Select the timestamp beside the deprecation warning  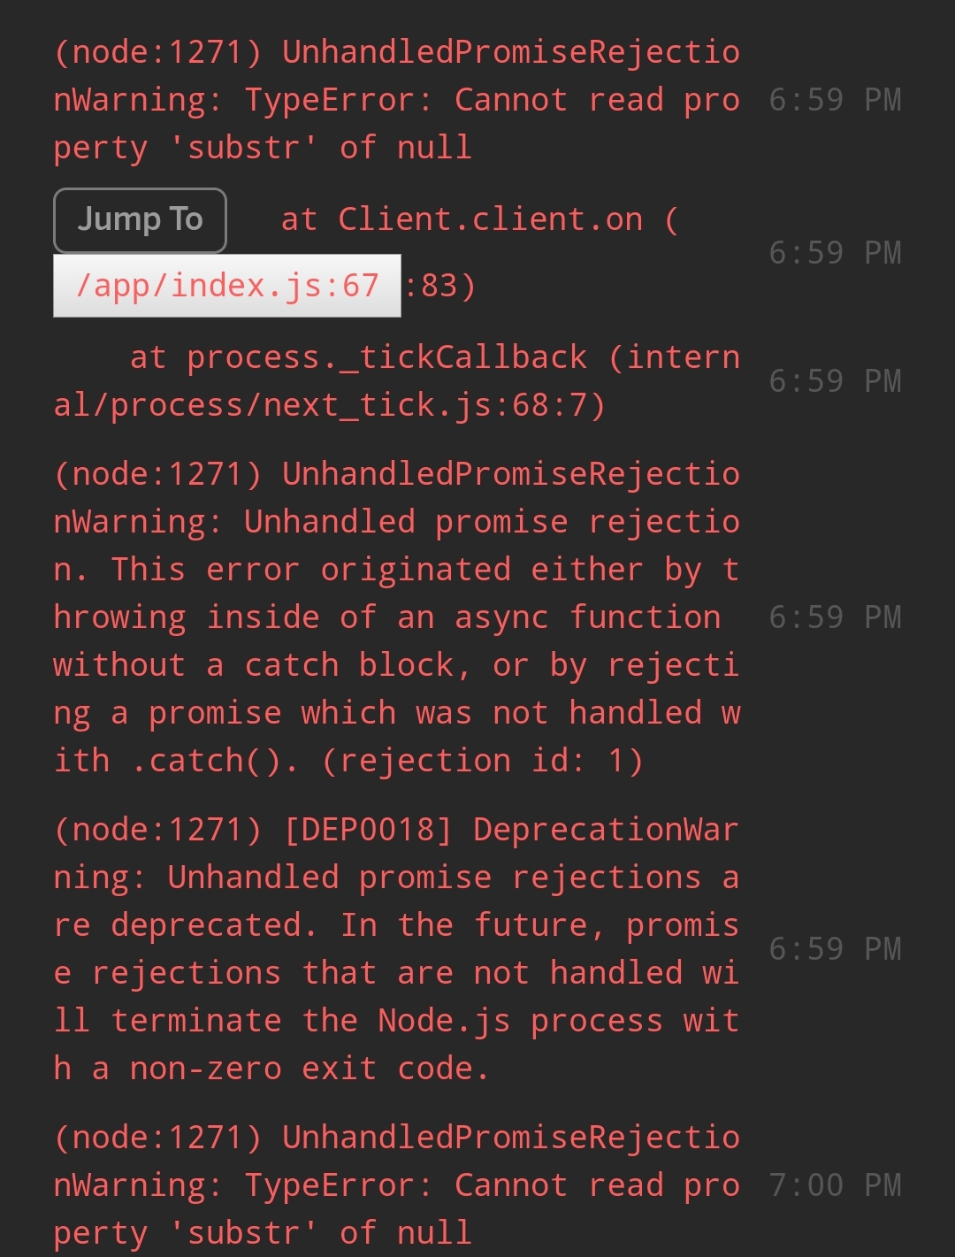click(x=836, y=947)
